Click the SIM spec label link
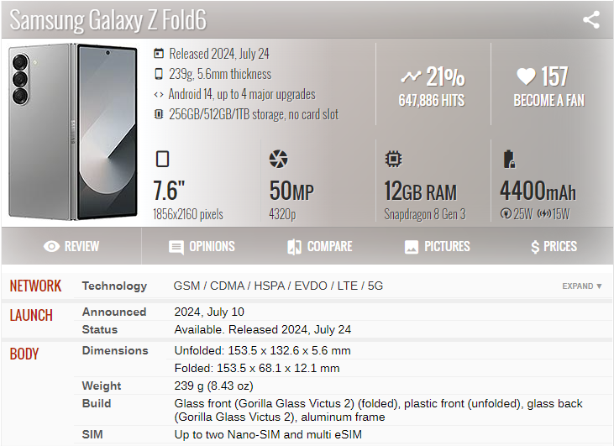The image size is (614, 446). tap(92, 434)
